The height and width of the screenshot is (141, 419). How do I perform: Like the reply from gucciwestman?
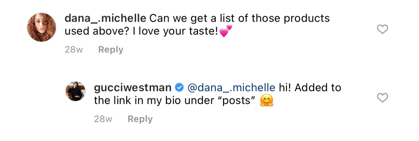[383, 98]
